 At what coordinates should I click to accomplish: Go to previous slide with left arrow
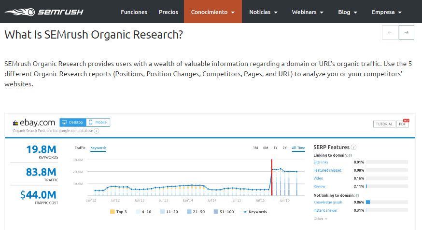(390, 32)
